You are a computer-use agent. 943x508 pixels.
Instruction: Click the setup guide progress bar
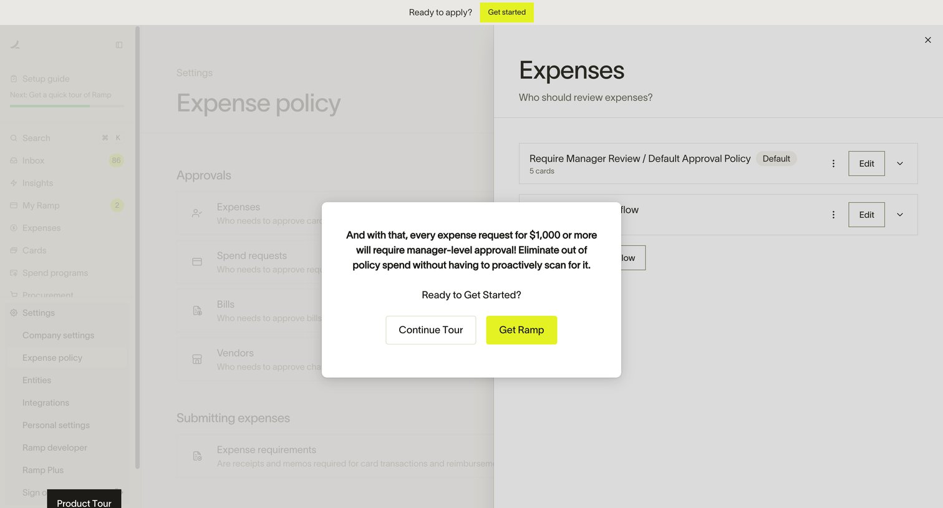pos(67,106)
